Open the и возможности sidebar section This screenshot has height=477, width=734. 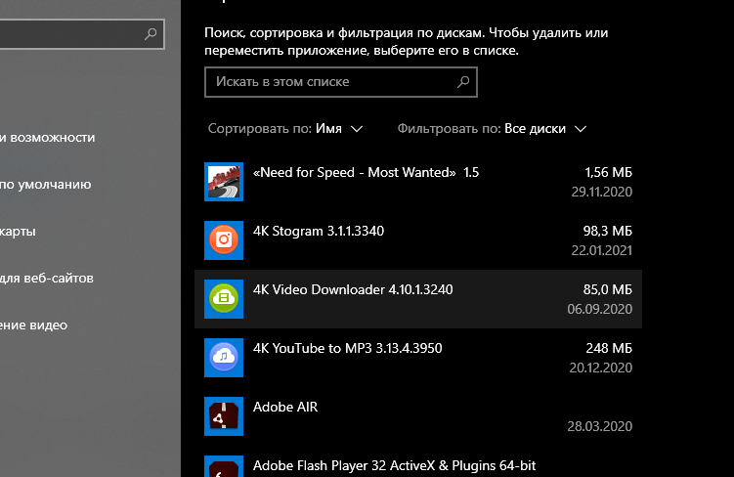pyautogui.click(x=47, y=138)
